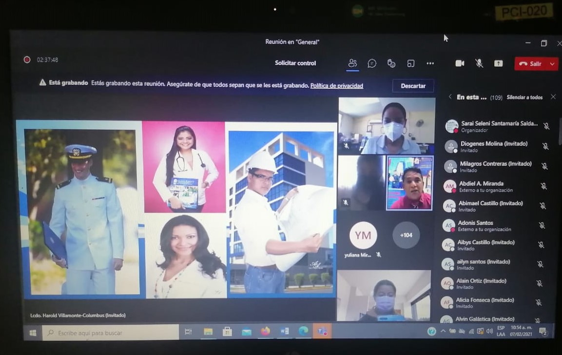Expand the arrow next to Salir
Image resolution: width=562 pixels, height=355 pixels.
coord(552,64)
